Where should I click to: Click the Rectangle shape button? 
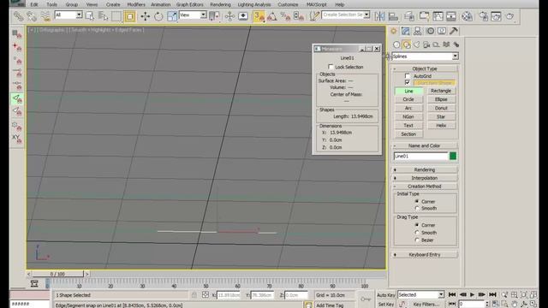coord(441,91)
